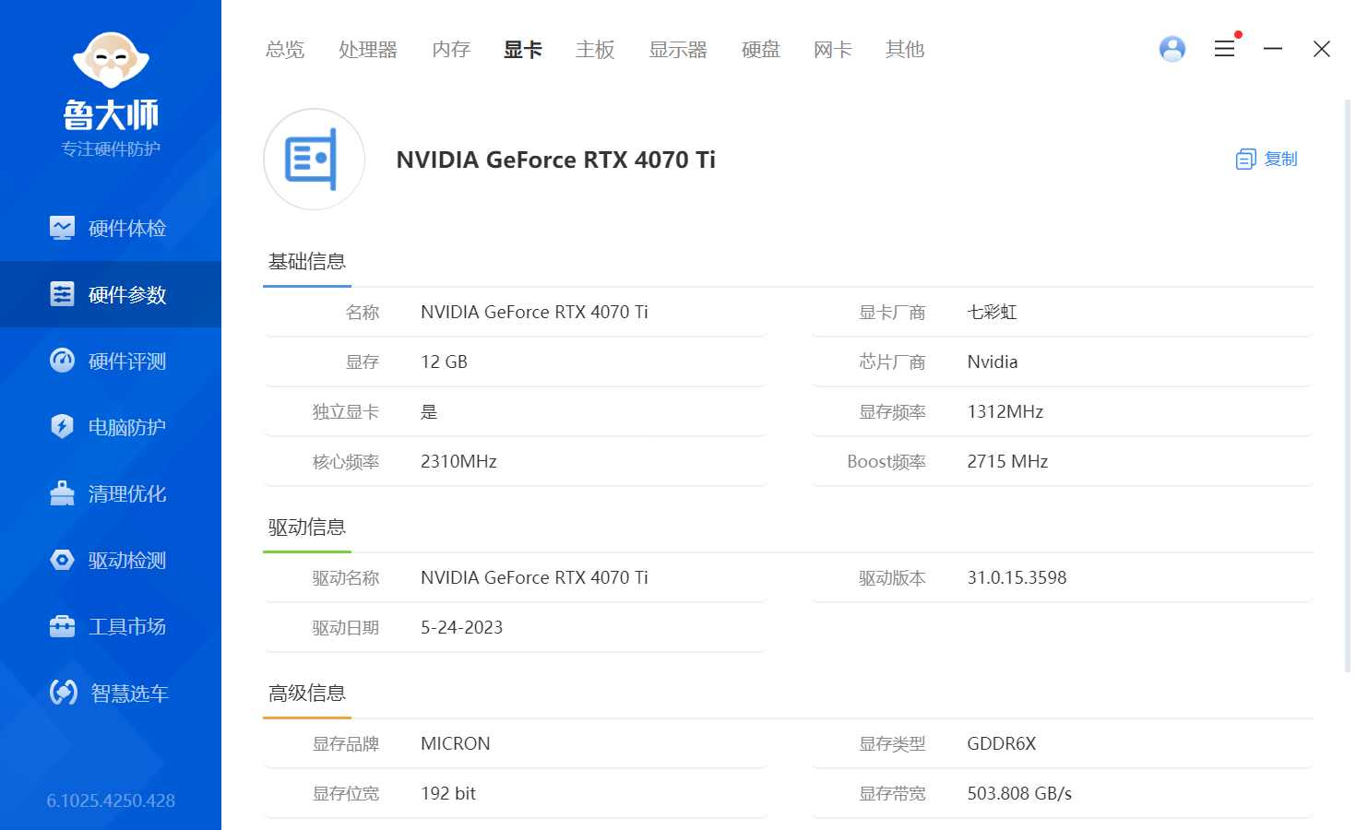The width and height of the screenshot is (1356, 830).
Task: Switch to the 总览 tab
Action: 285,50
